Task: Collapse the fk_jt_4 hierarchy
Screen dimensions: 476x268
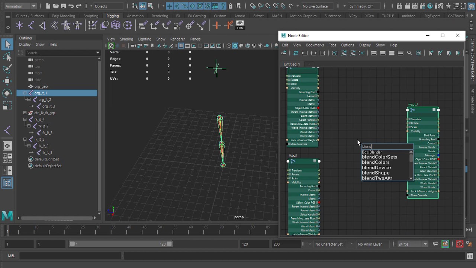Action: pyautogui.click(x=25, y=119)
